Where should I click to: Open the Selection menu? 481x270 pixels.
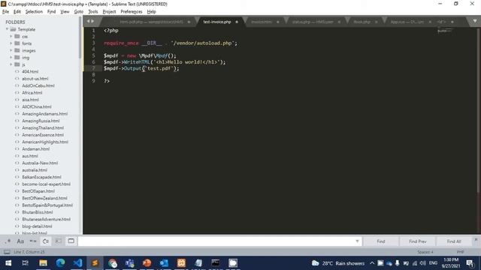[x=34, y=12]
